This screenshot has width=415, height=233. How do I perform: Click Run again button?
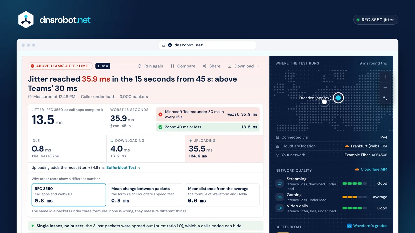(x=150, y=66)
